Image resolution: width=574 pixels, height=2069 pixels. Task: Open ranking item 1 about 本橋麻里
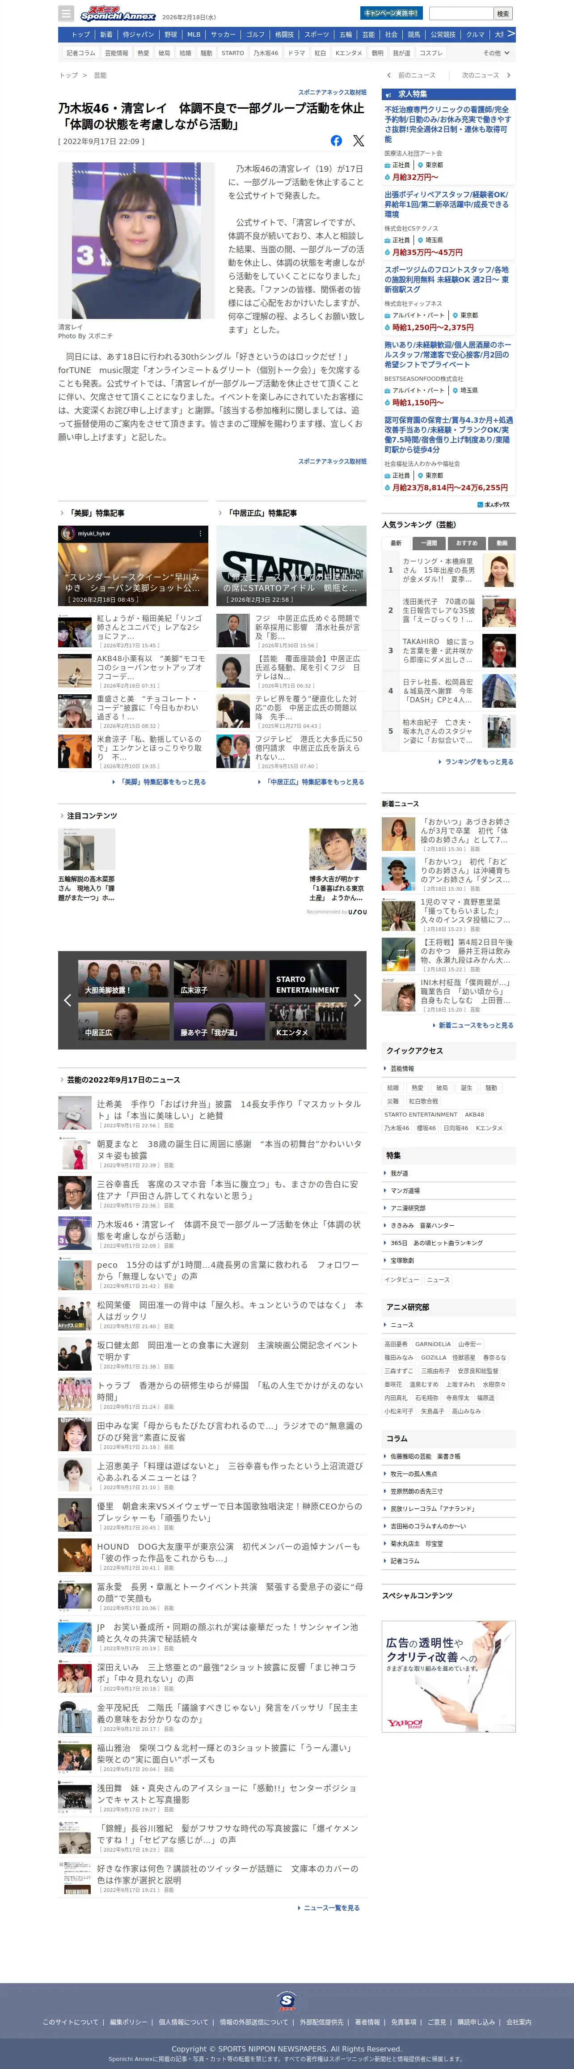click(x=448, y=570)
